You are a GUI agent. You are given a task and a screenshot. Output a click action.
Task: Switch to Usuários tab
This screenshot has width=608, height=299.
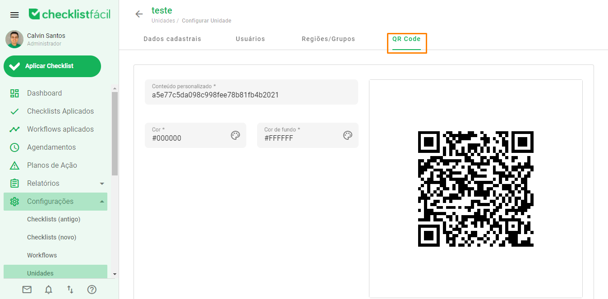(250, 39)
